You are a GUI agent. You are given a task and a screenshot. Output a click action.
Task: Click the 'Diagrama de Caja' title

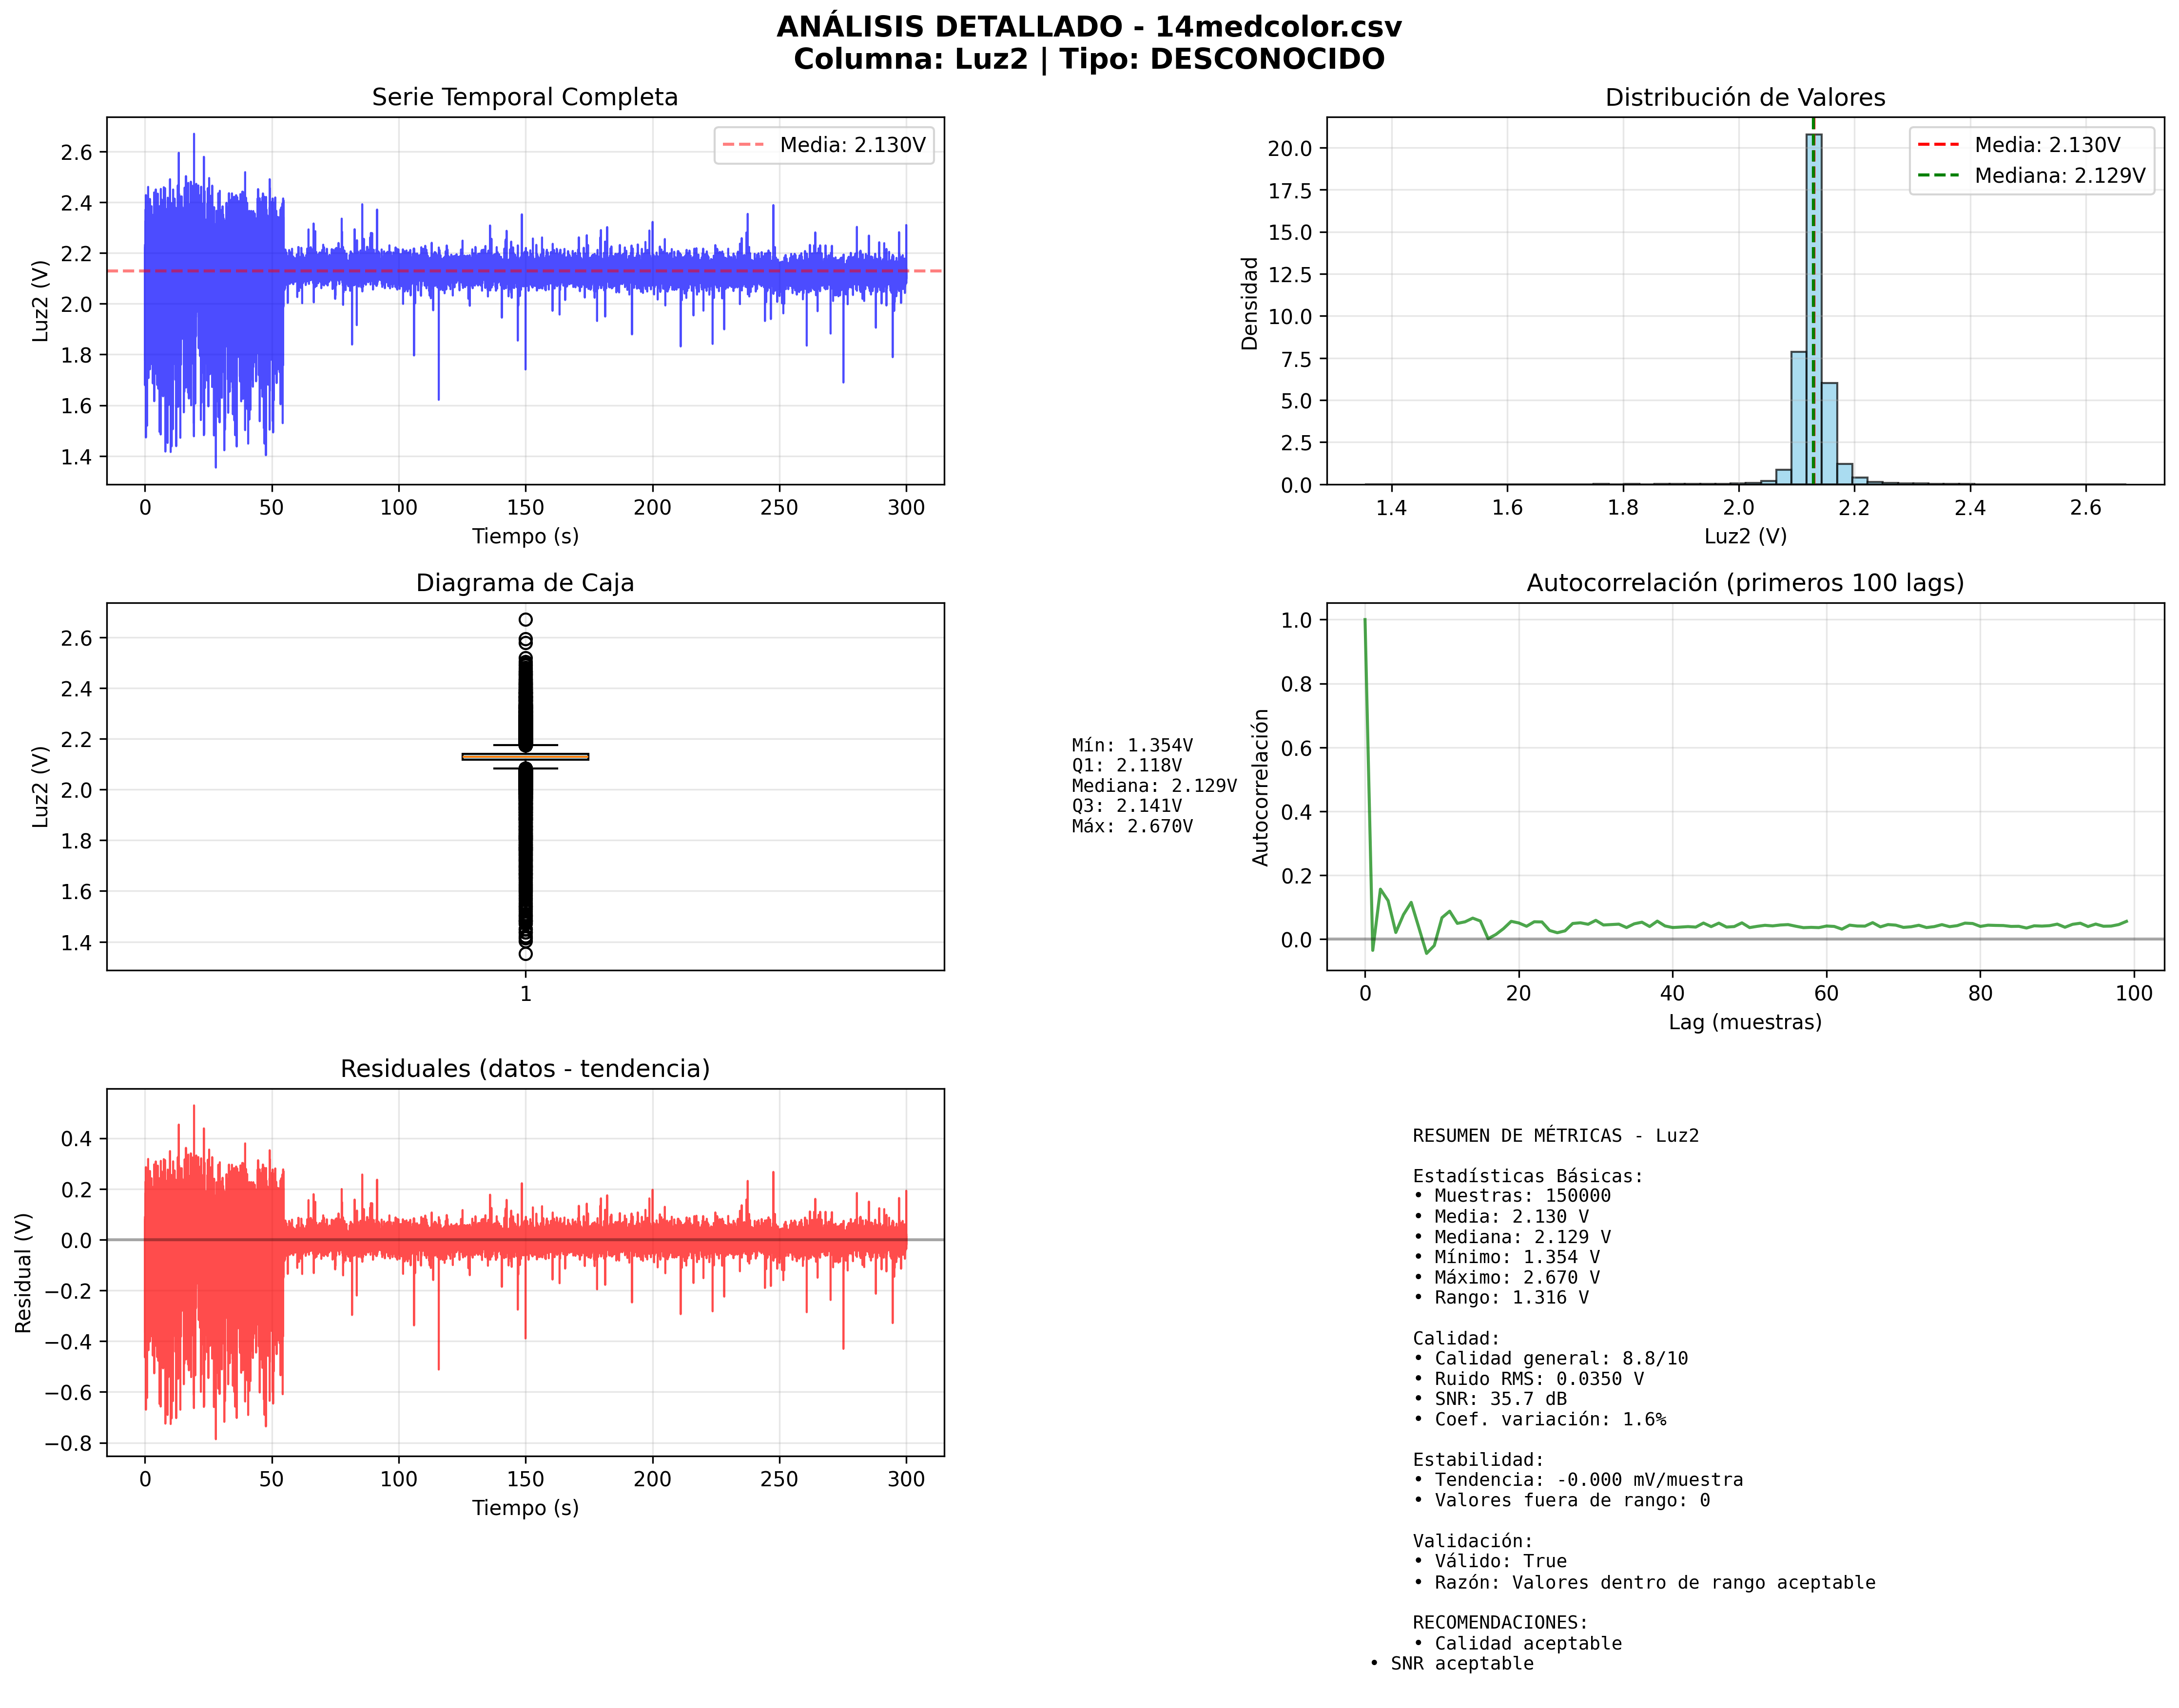coord(524,583)
